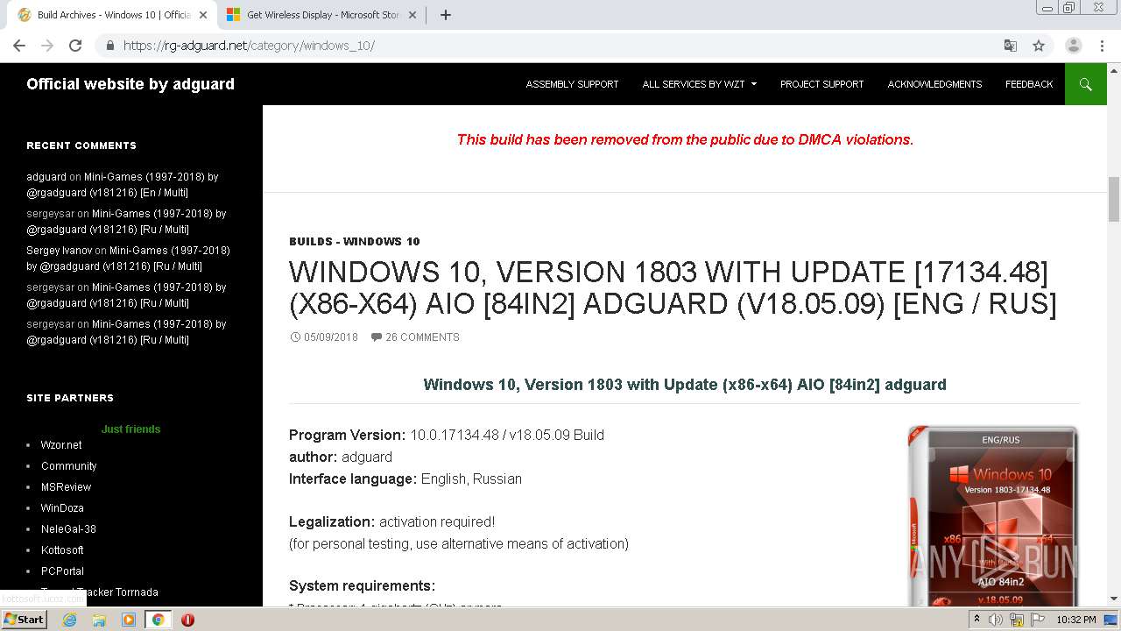Viewport: 1121px width, 631px height.
Task: Open the PCPortal partner link
Action: pyautogui.click(x=62, y=571)
